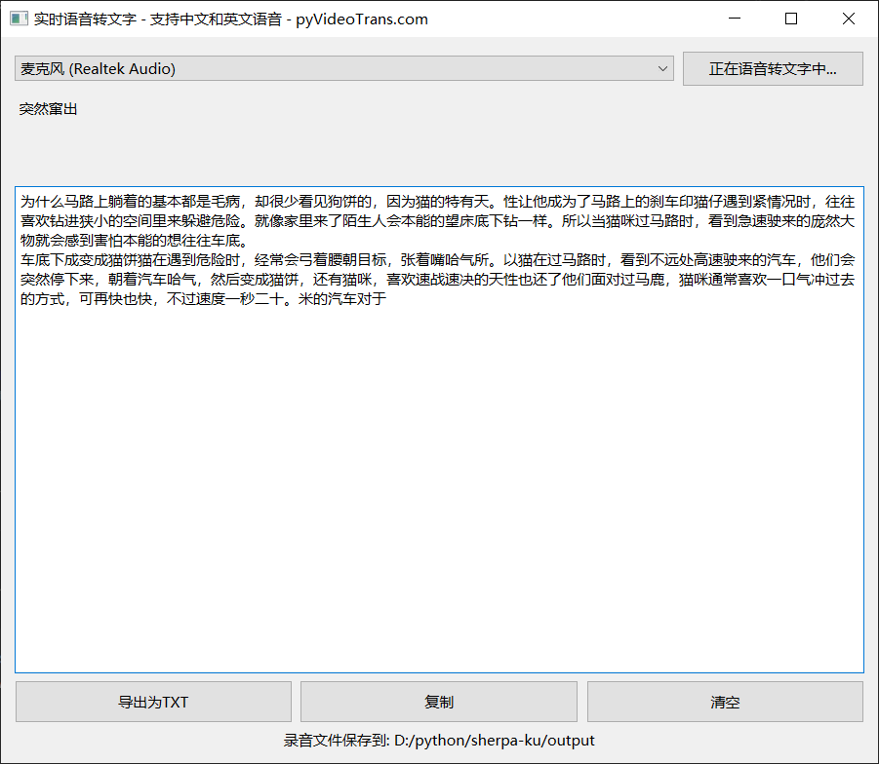Click the minimize icon in the title bar
The image size is (879, 764).
[735, 19]
